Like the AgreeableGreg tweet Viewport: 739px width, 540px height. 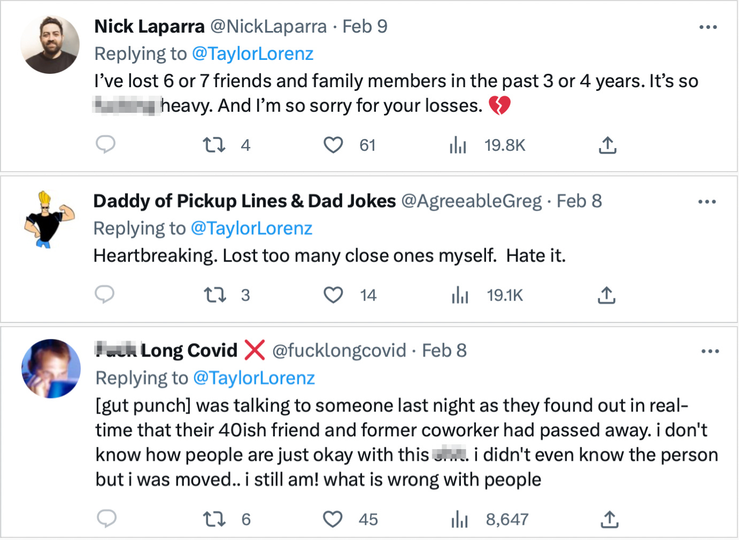point(333,295)
